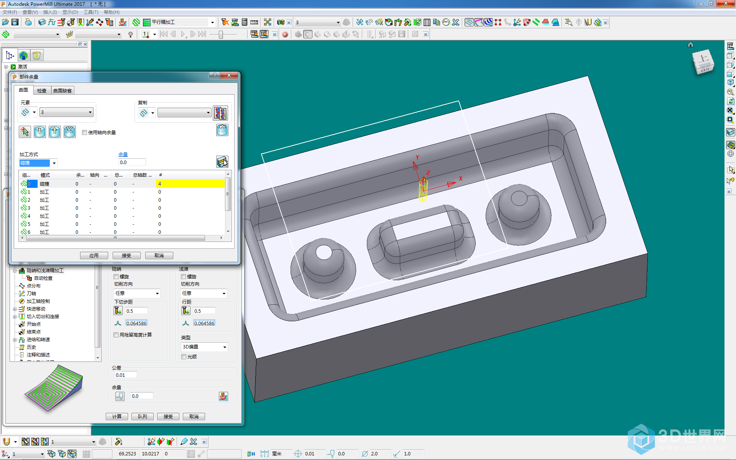Switch to the 检查 tab in 部件余量 dialog
The width and height of the screenshot is (736, 460).
click(42, 90)
